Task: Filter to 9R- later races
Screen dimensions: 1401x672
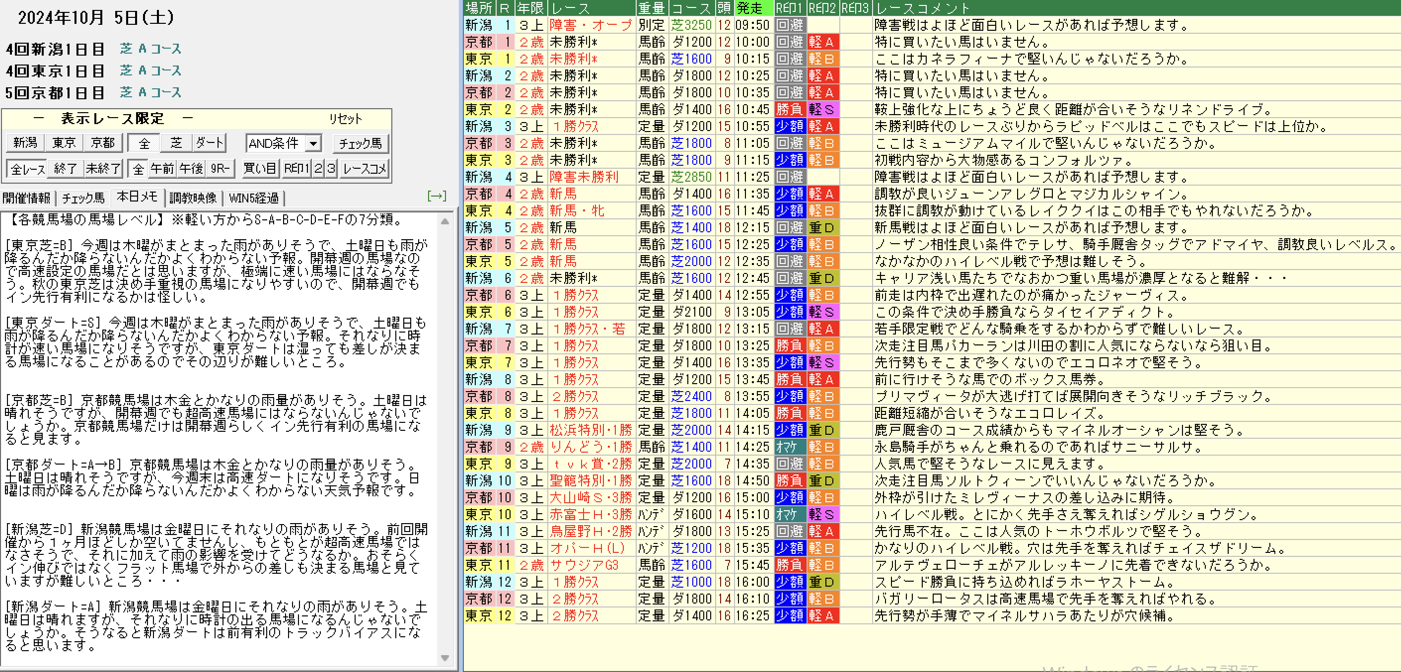Action: pyautogui.click(x=221, y=169)
